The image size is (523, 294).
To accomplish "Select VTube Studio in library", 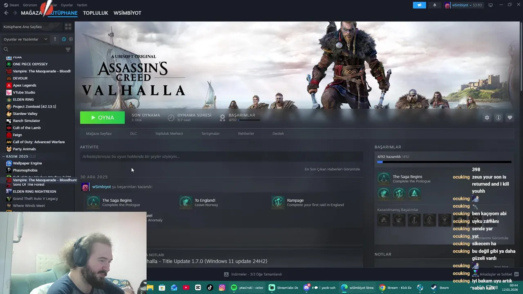I will pyautogui.click(x=24, y=92).
